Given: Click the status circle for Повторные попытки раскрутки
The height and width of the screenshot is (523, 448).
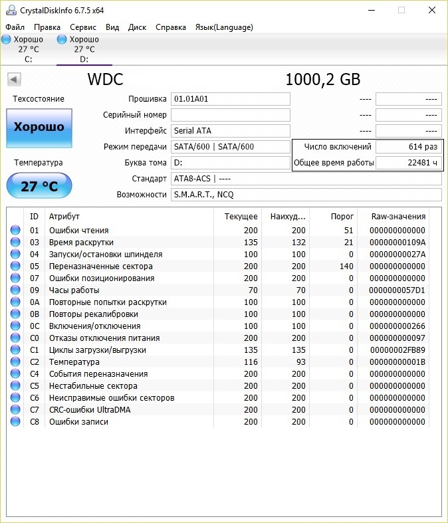Looking at the screenshot, I should tap(15, 302).
